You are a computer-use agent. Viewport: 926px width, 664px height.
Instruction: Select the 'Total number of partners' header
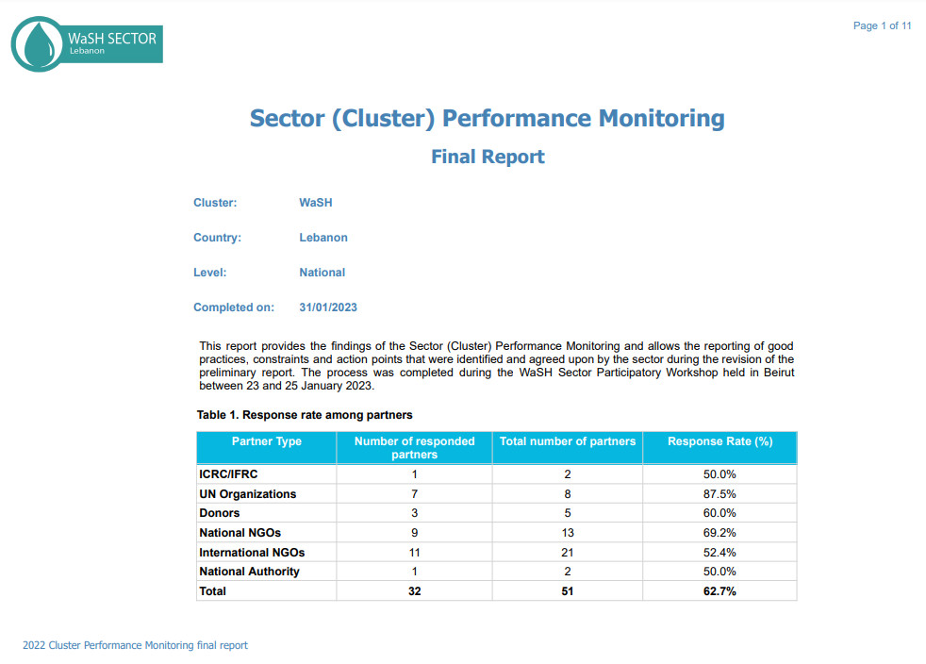[568, 441]
